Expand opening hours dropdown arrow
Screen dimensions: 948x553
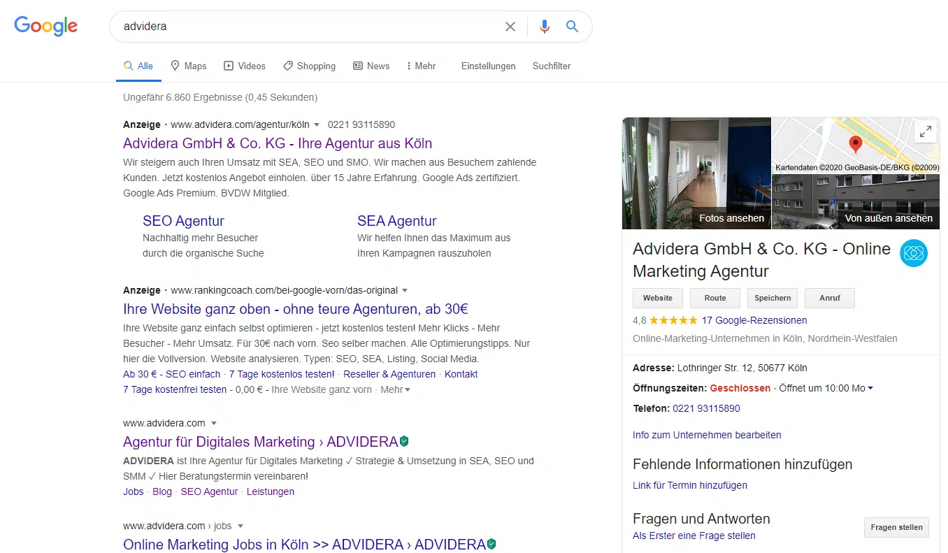tap(870, 388)
